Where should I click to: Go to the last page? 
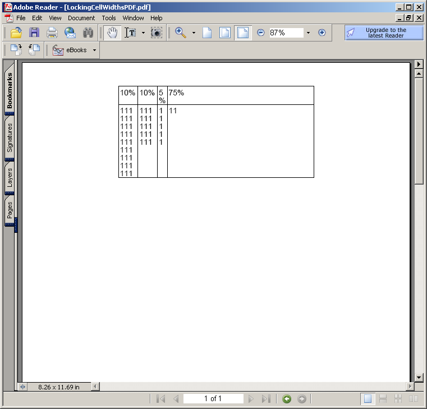266,399
